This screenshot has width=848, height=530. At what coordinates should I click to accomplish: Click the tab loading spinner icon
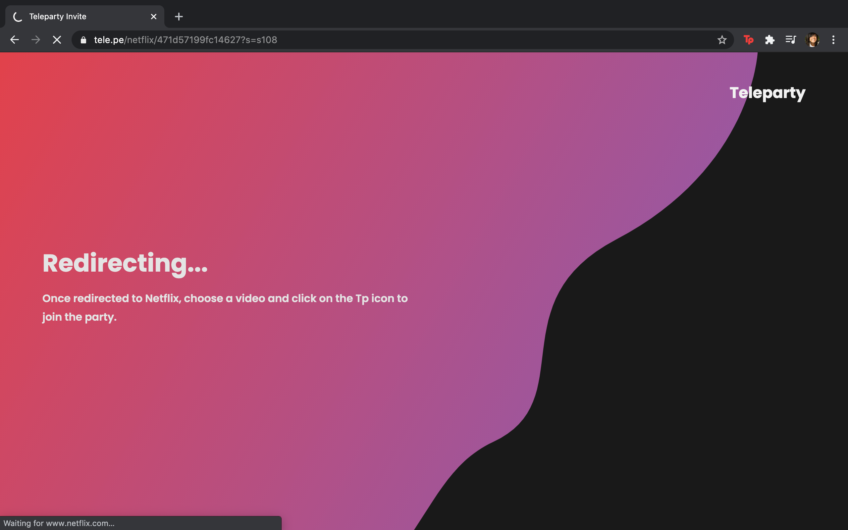click(x=18, y=17)
